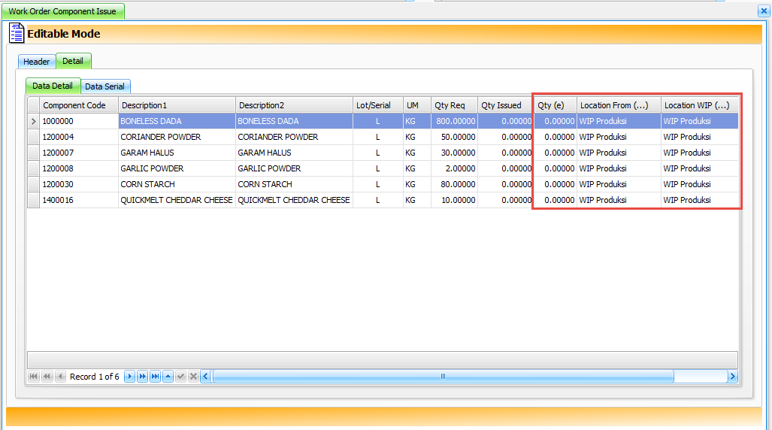Screen dimensions: 772x430
Task: Open the Data Serial sub-tab
Action: click(x=105, y=86)
